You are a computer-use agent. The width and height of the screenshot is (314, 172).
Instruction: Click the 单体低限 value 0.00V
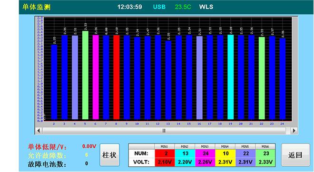coord(89,146)
